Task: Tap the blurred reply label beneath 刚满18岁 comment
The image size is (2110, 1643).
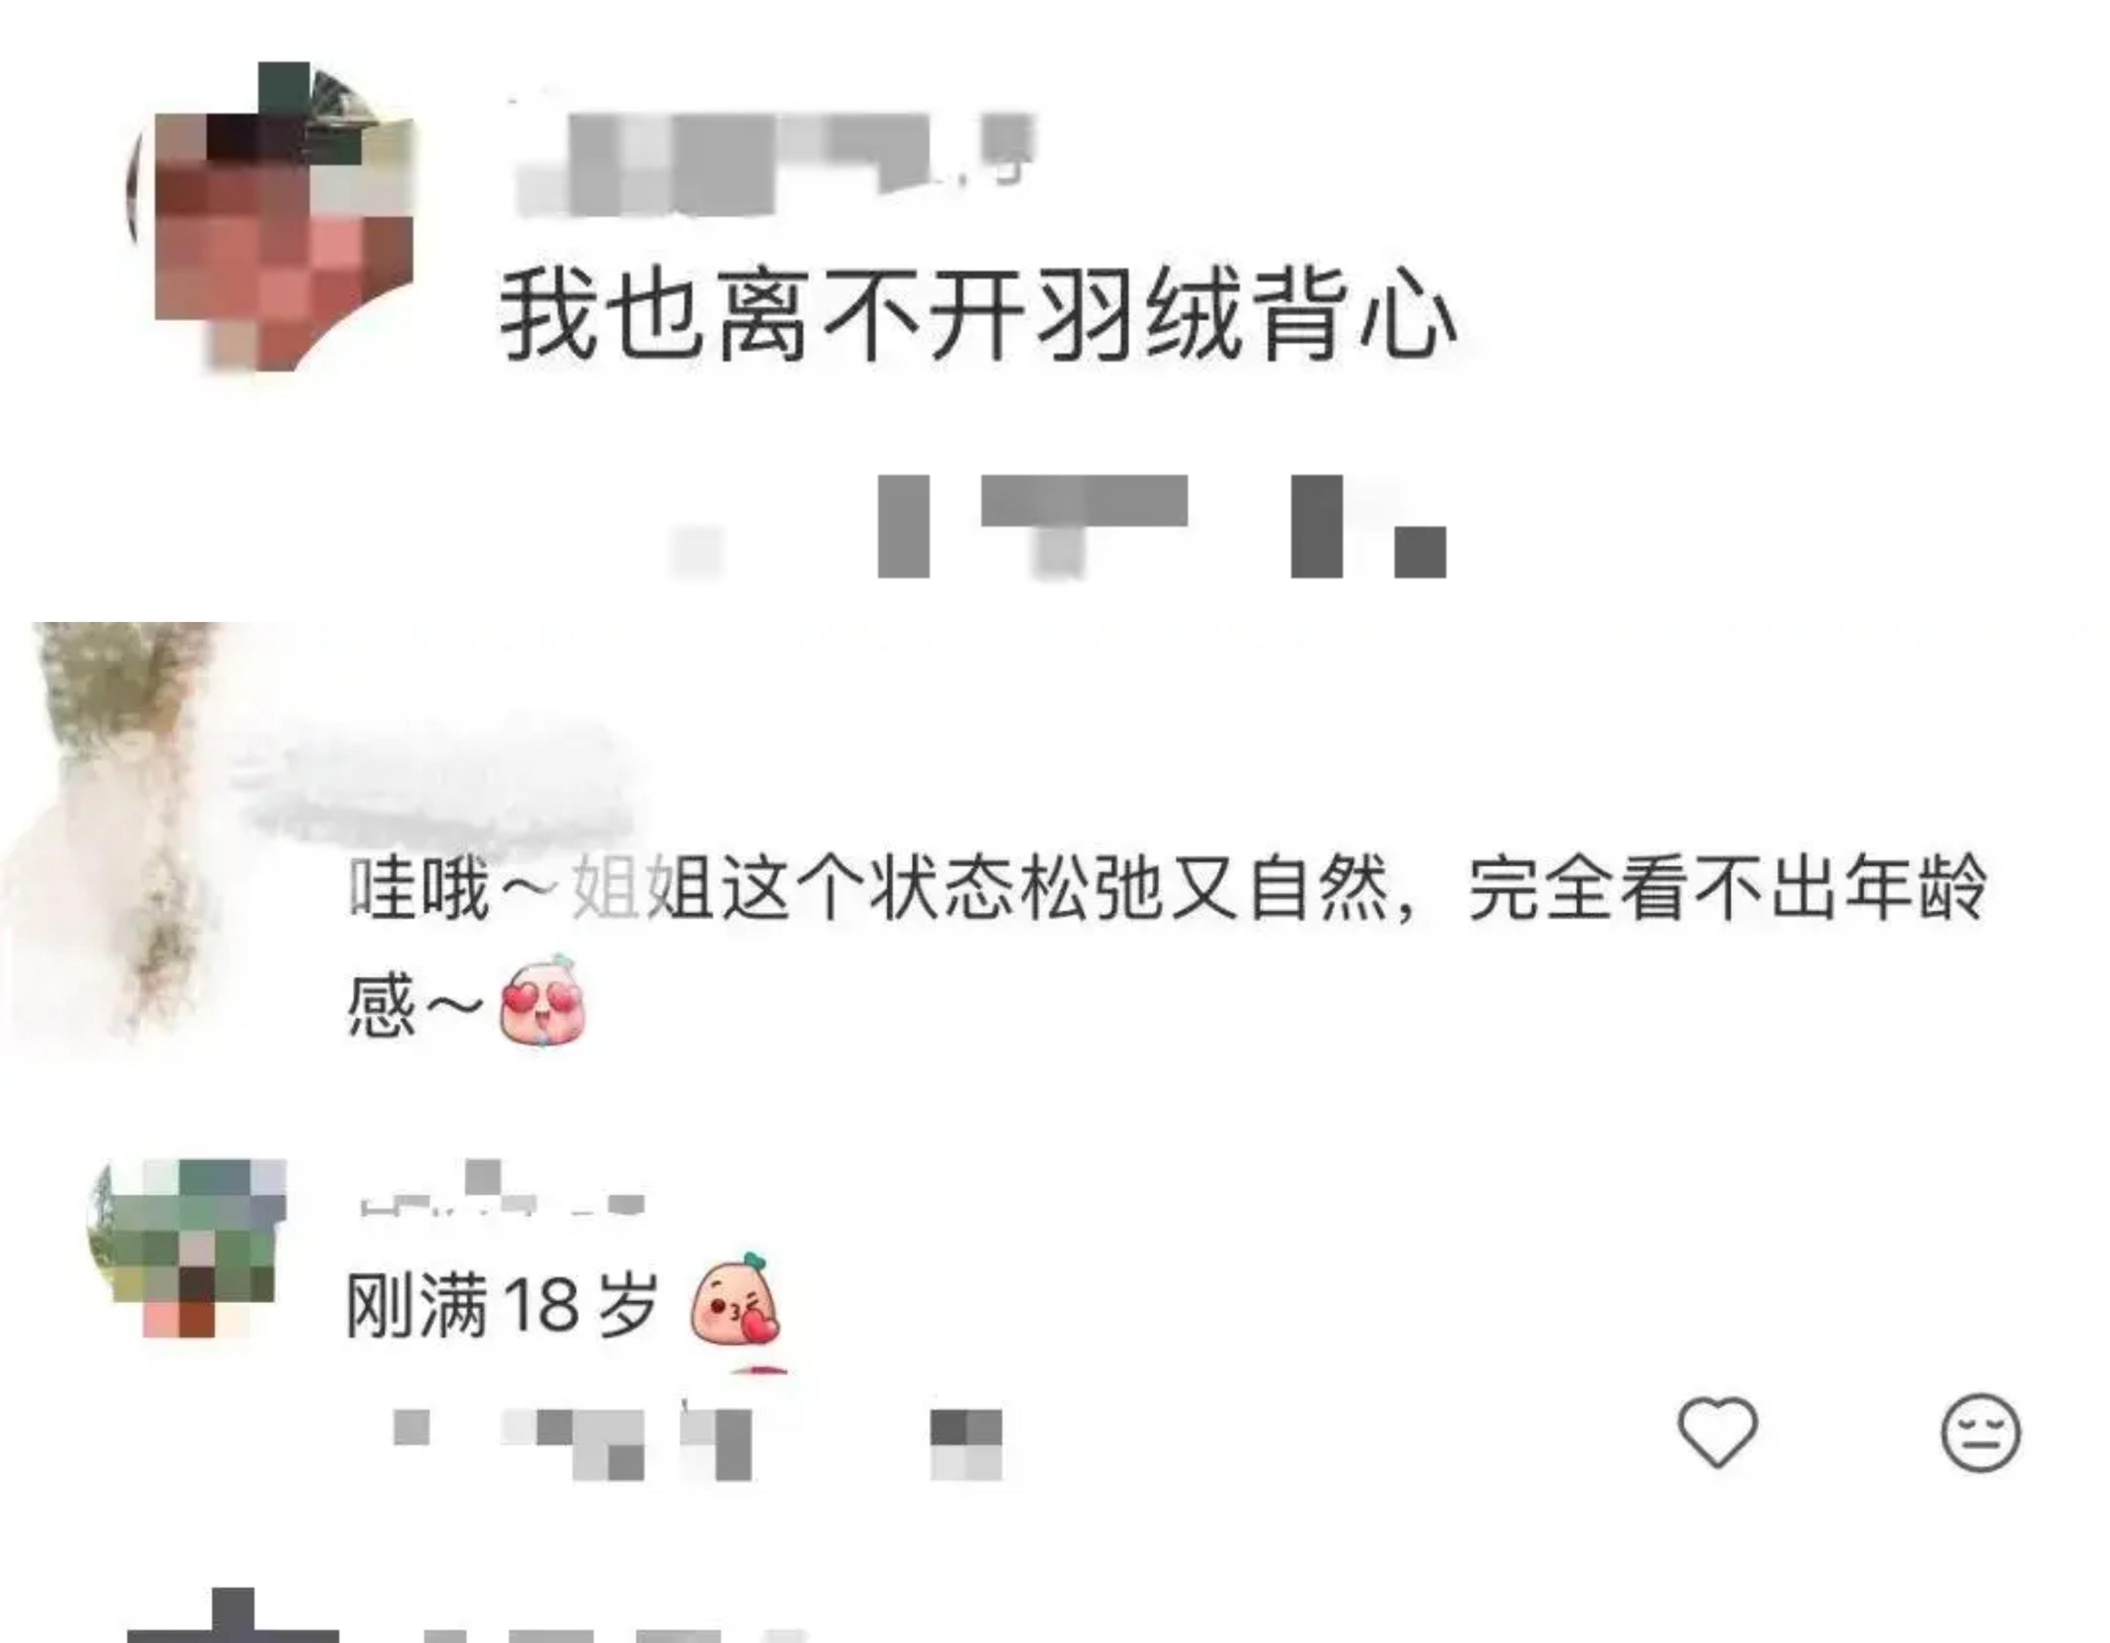Action: (x=966, y=1444)
